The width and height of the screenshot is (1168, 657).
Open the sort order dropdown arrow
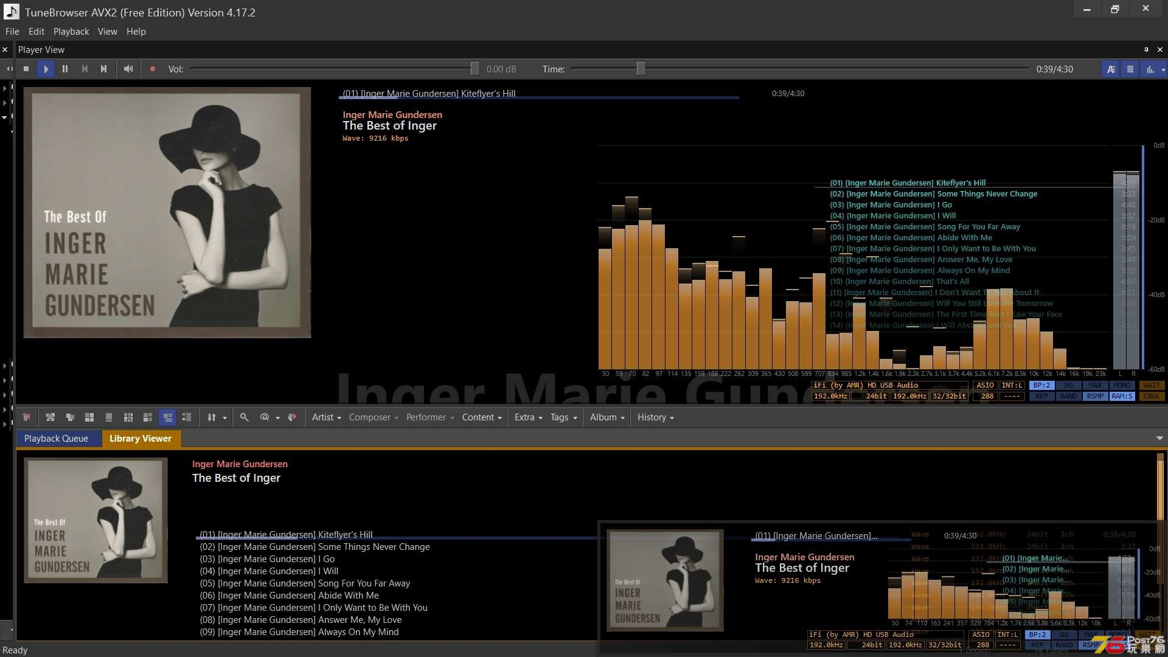(224, 418)
